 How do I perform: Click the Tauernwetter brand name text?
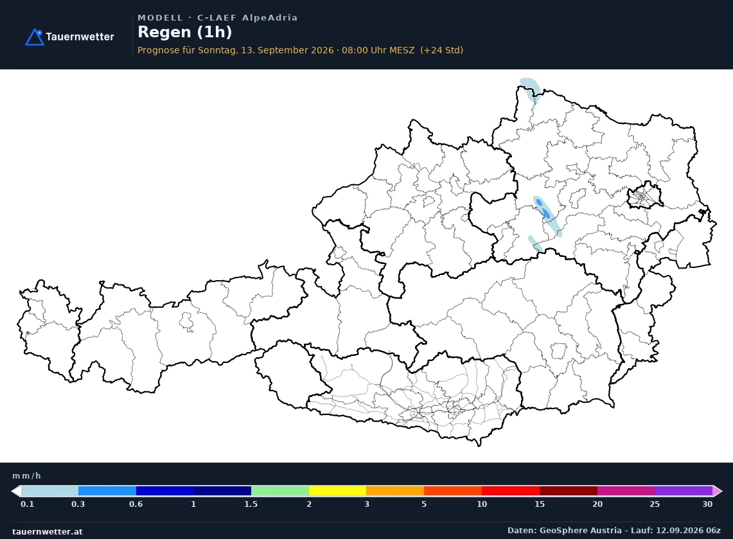(x=80, y=37)
